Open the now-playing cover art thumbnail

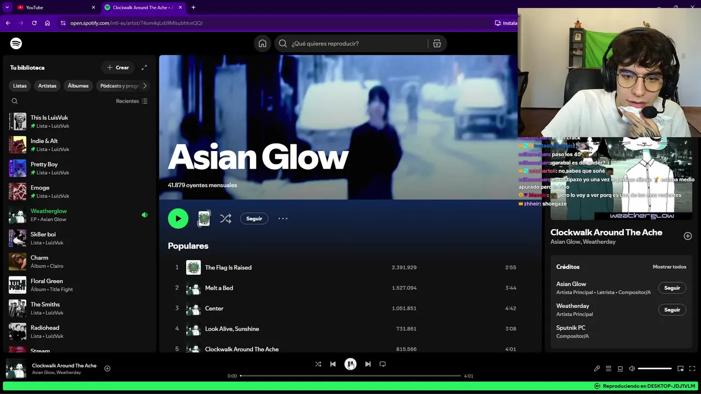(x=16, y=369)
